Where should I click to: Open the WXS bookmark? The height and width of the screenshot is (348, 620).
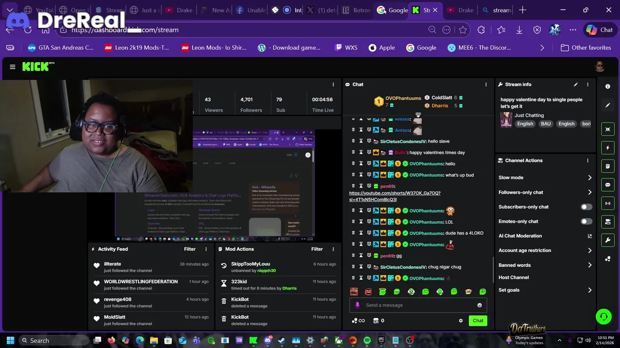point(346,48)
